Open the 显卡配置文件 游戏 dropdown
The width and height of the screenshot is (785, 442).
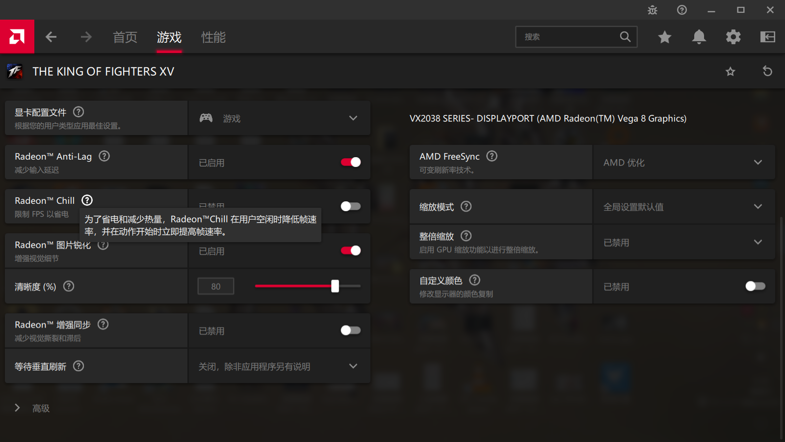pos(280,118)
